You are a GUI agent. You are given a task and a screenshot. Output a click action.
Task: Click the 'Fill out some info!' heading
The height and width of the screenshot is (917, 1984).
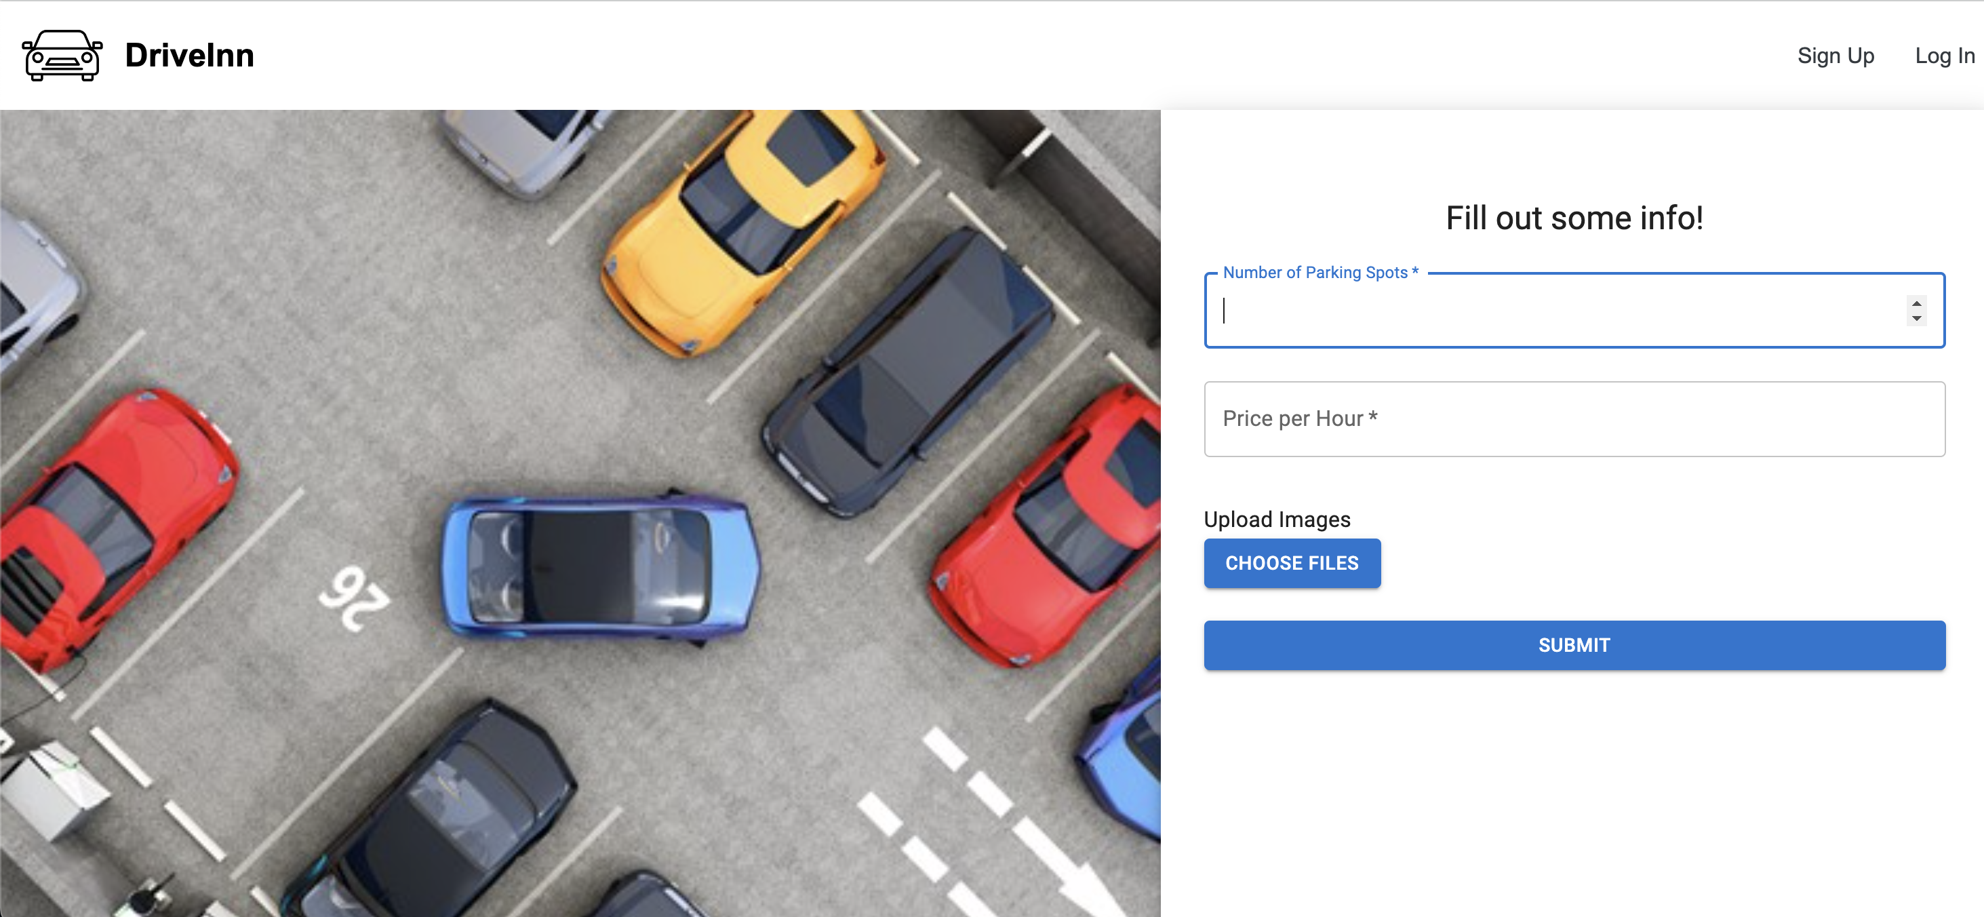1574,218
